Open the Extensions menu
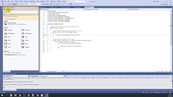 click(53, 1)
